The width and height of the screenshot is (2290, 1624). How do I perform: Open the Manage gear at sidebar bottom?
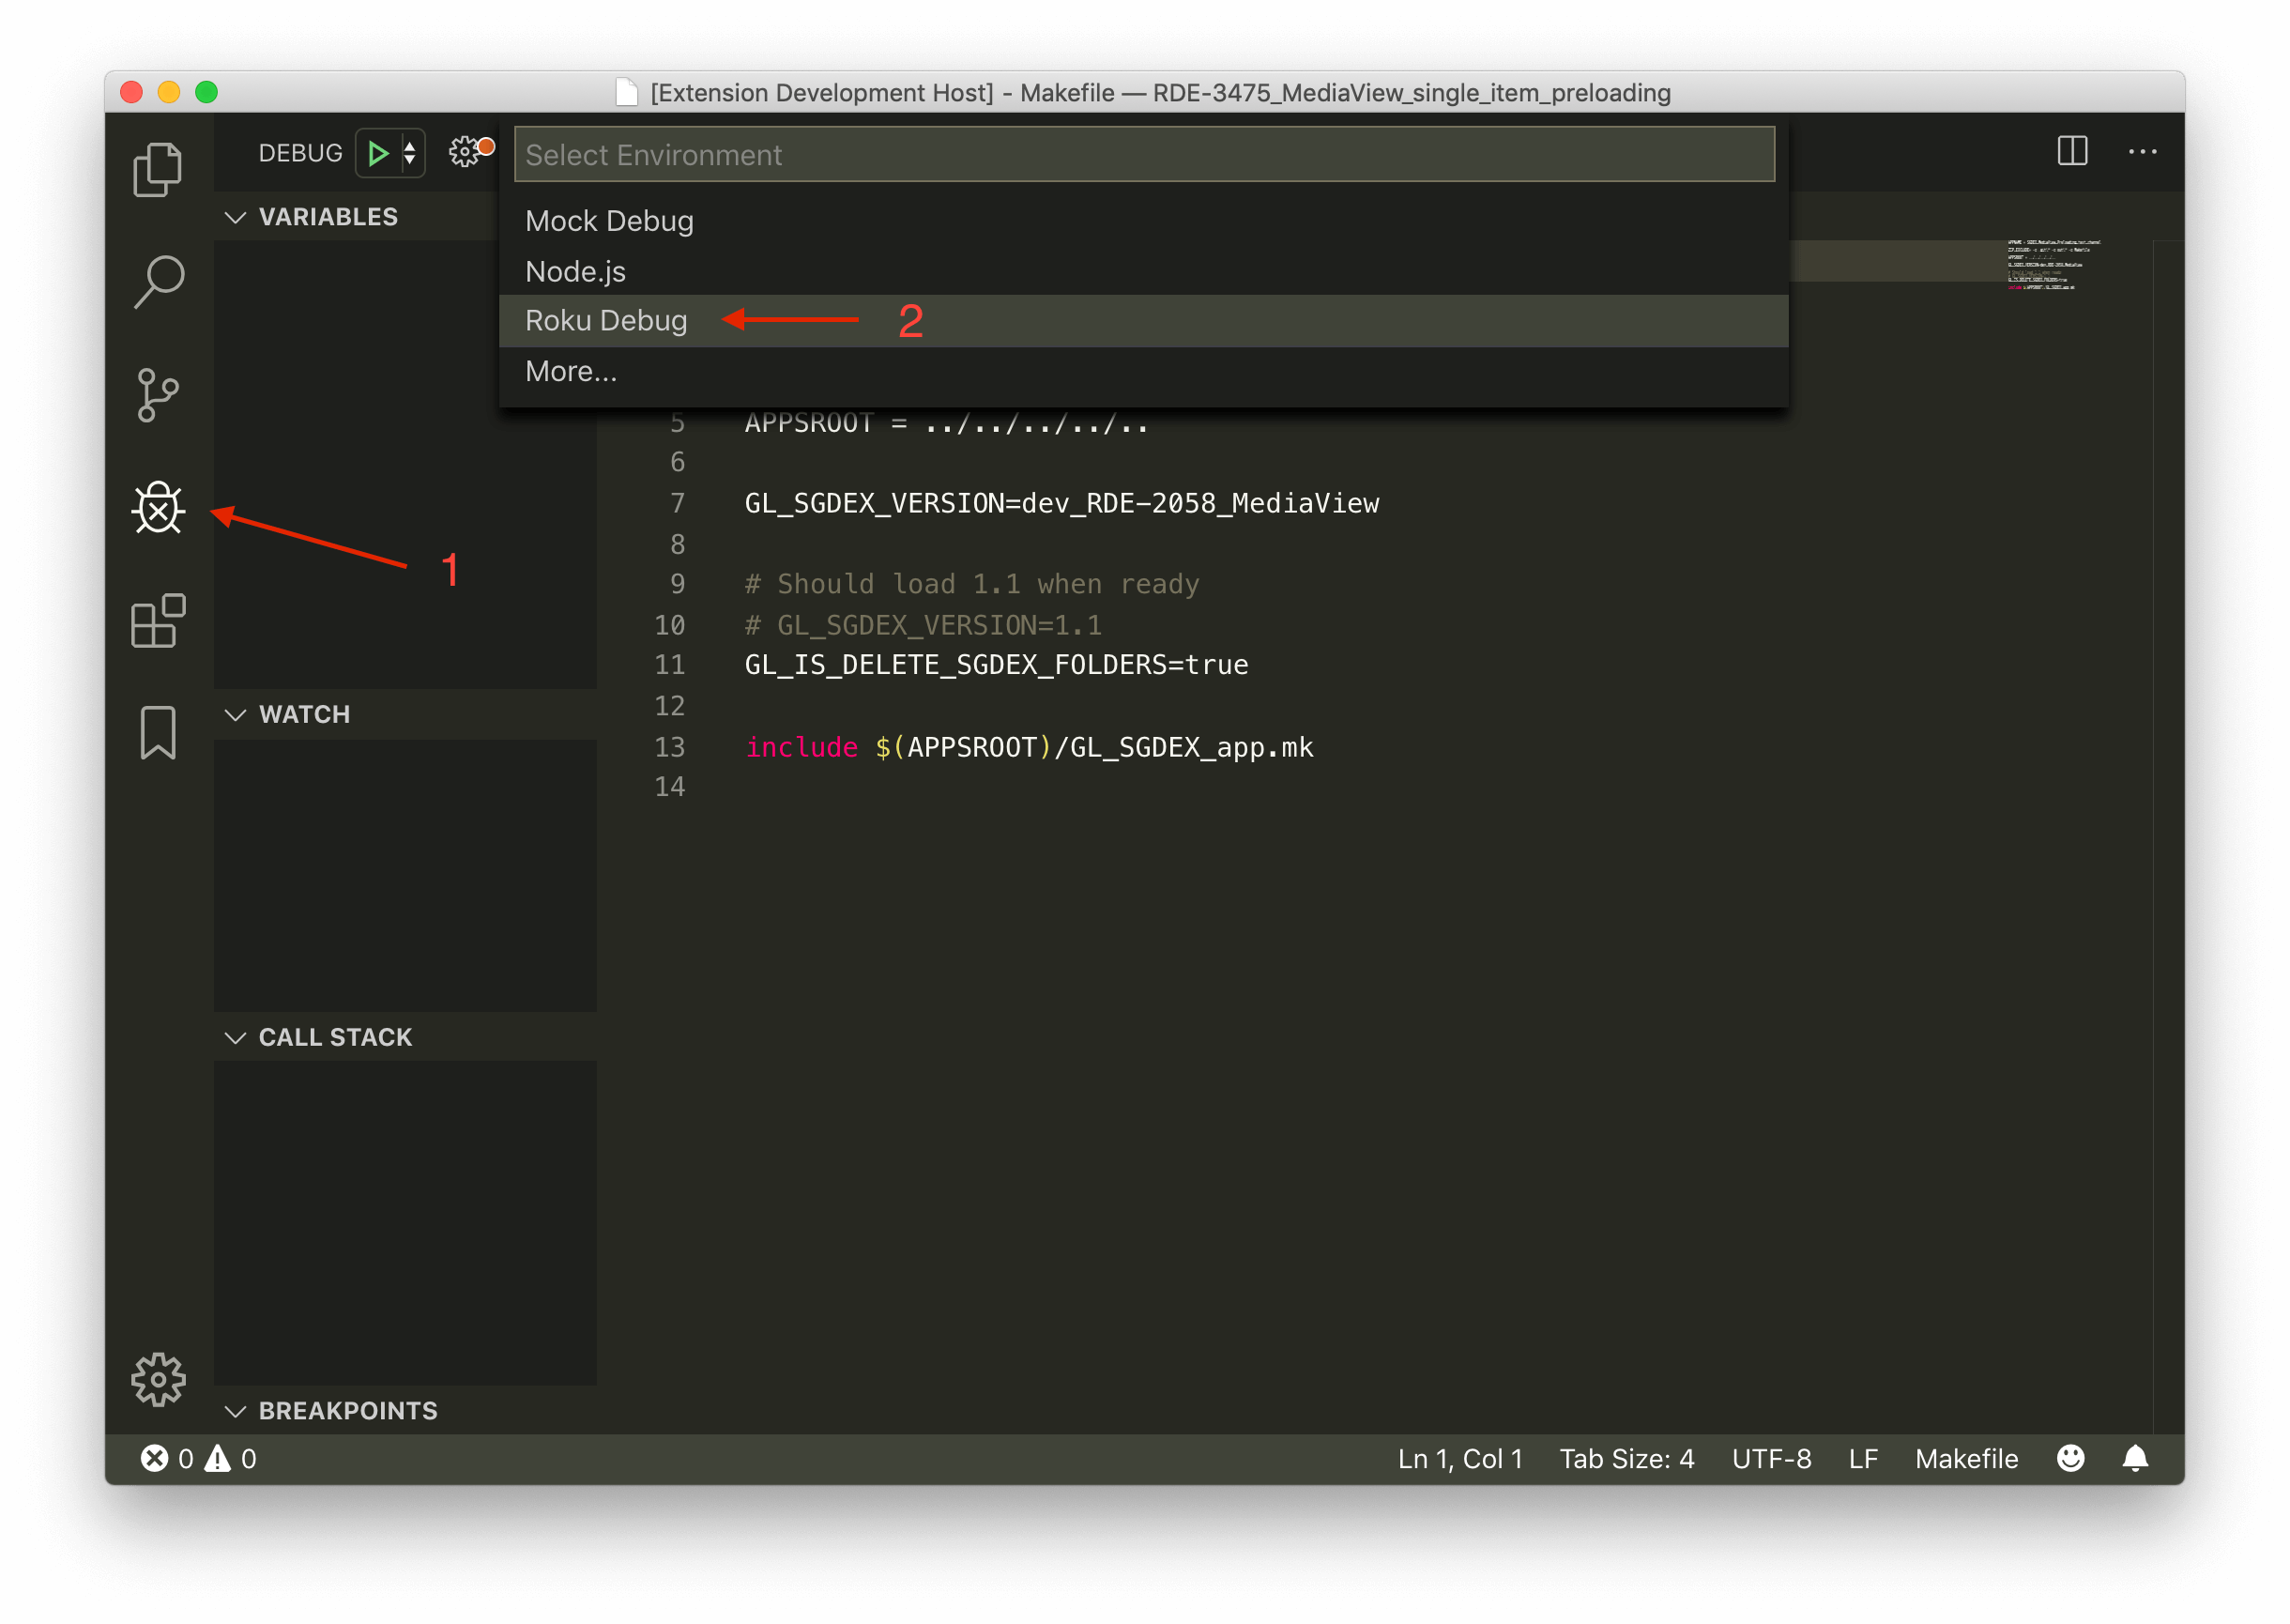pyautogui.click(x=158, y=1379)
